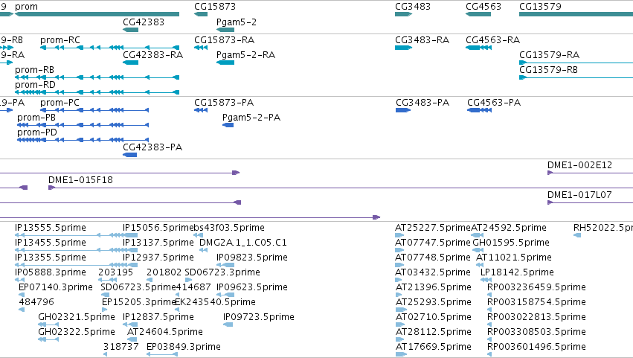Click the Pgam5-2-PA protein glyph
The width and height of the screenshot is (633, 358).
tap(228, 125)
